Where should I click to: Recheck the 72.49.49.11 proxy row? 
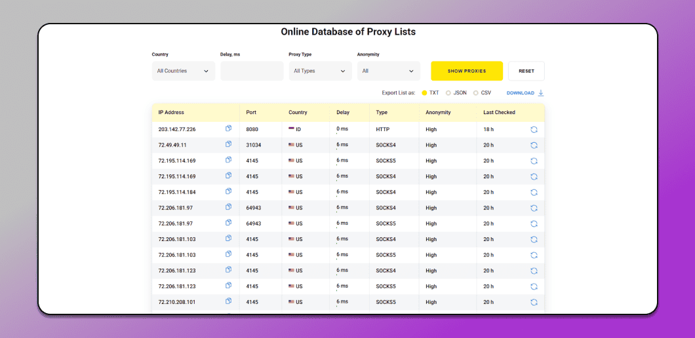534,145
